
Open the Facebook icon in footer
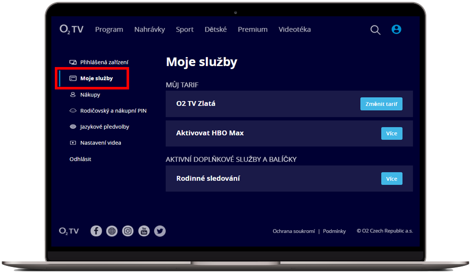[x=96, y=231]
